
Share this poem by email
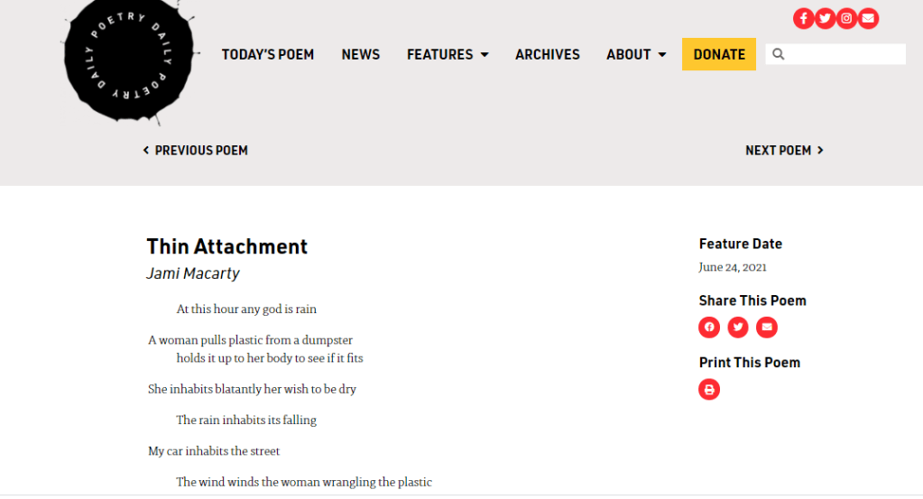pos(767,328)
